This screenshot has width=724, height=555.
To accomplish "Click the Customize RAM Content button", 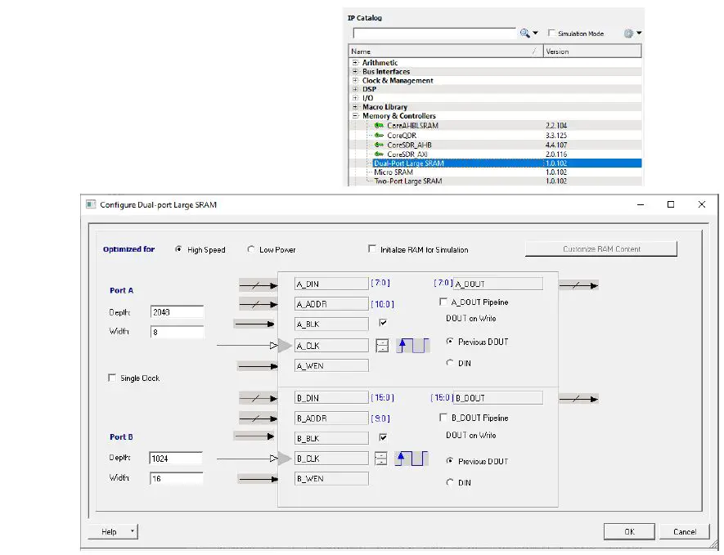I will pyautogui.click(x=601, y=248).
